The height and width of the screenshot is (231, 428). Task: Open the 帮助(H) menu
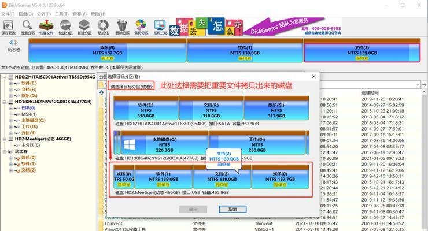tap(98, 14)
